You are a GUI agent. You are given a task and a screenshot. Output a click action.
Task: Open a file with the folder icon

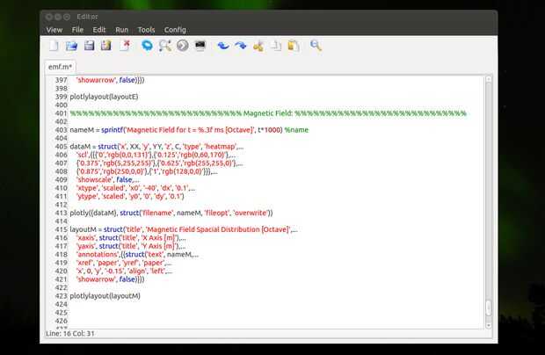pyautogui.click(x=71, y=46)
